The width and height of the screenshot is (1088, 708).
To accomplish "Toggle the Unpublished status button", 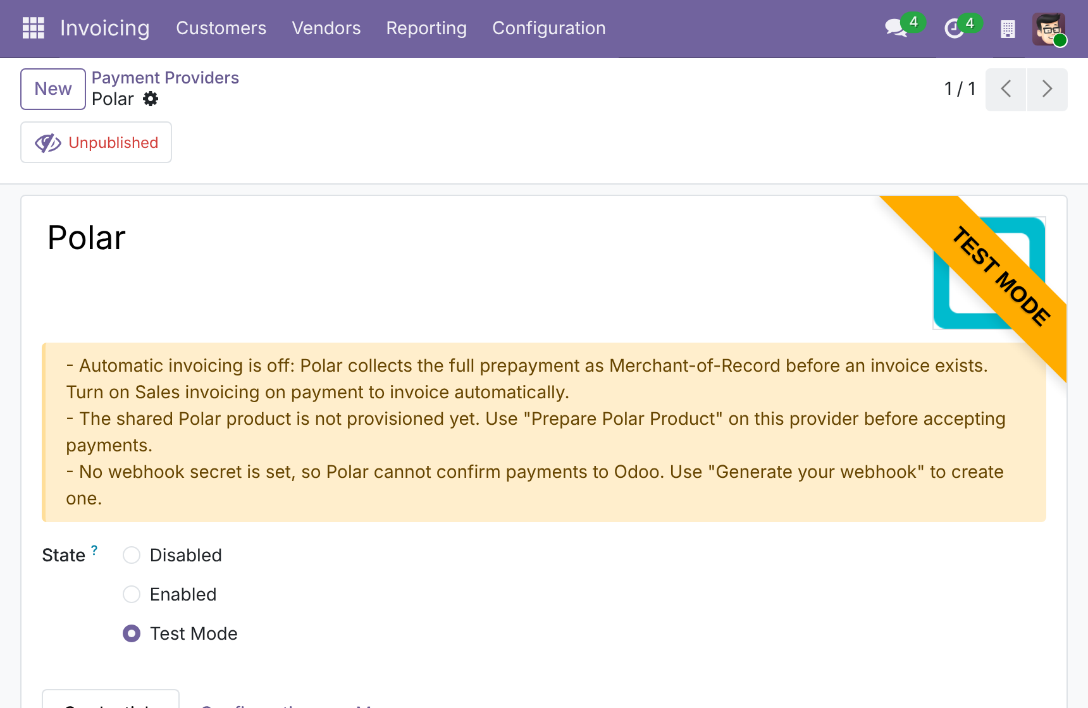I will pos(96,142).
